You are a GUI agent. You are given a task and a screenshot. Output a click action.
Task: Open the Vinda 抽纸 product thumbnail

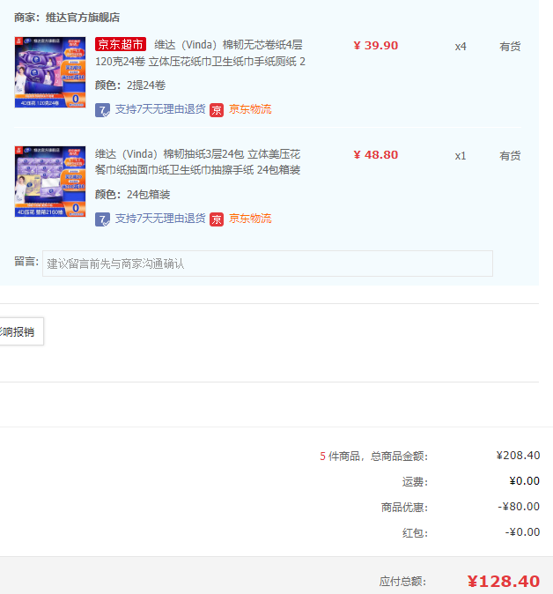[50, 182]
